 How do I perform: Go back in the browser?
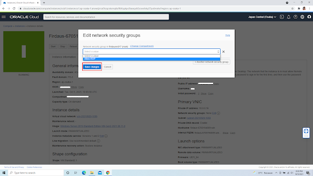point(3,9)
